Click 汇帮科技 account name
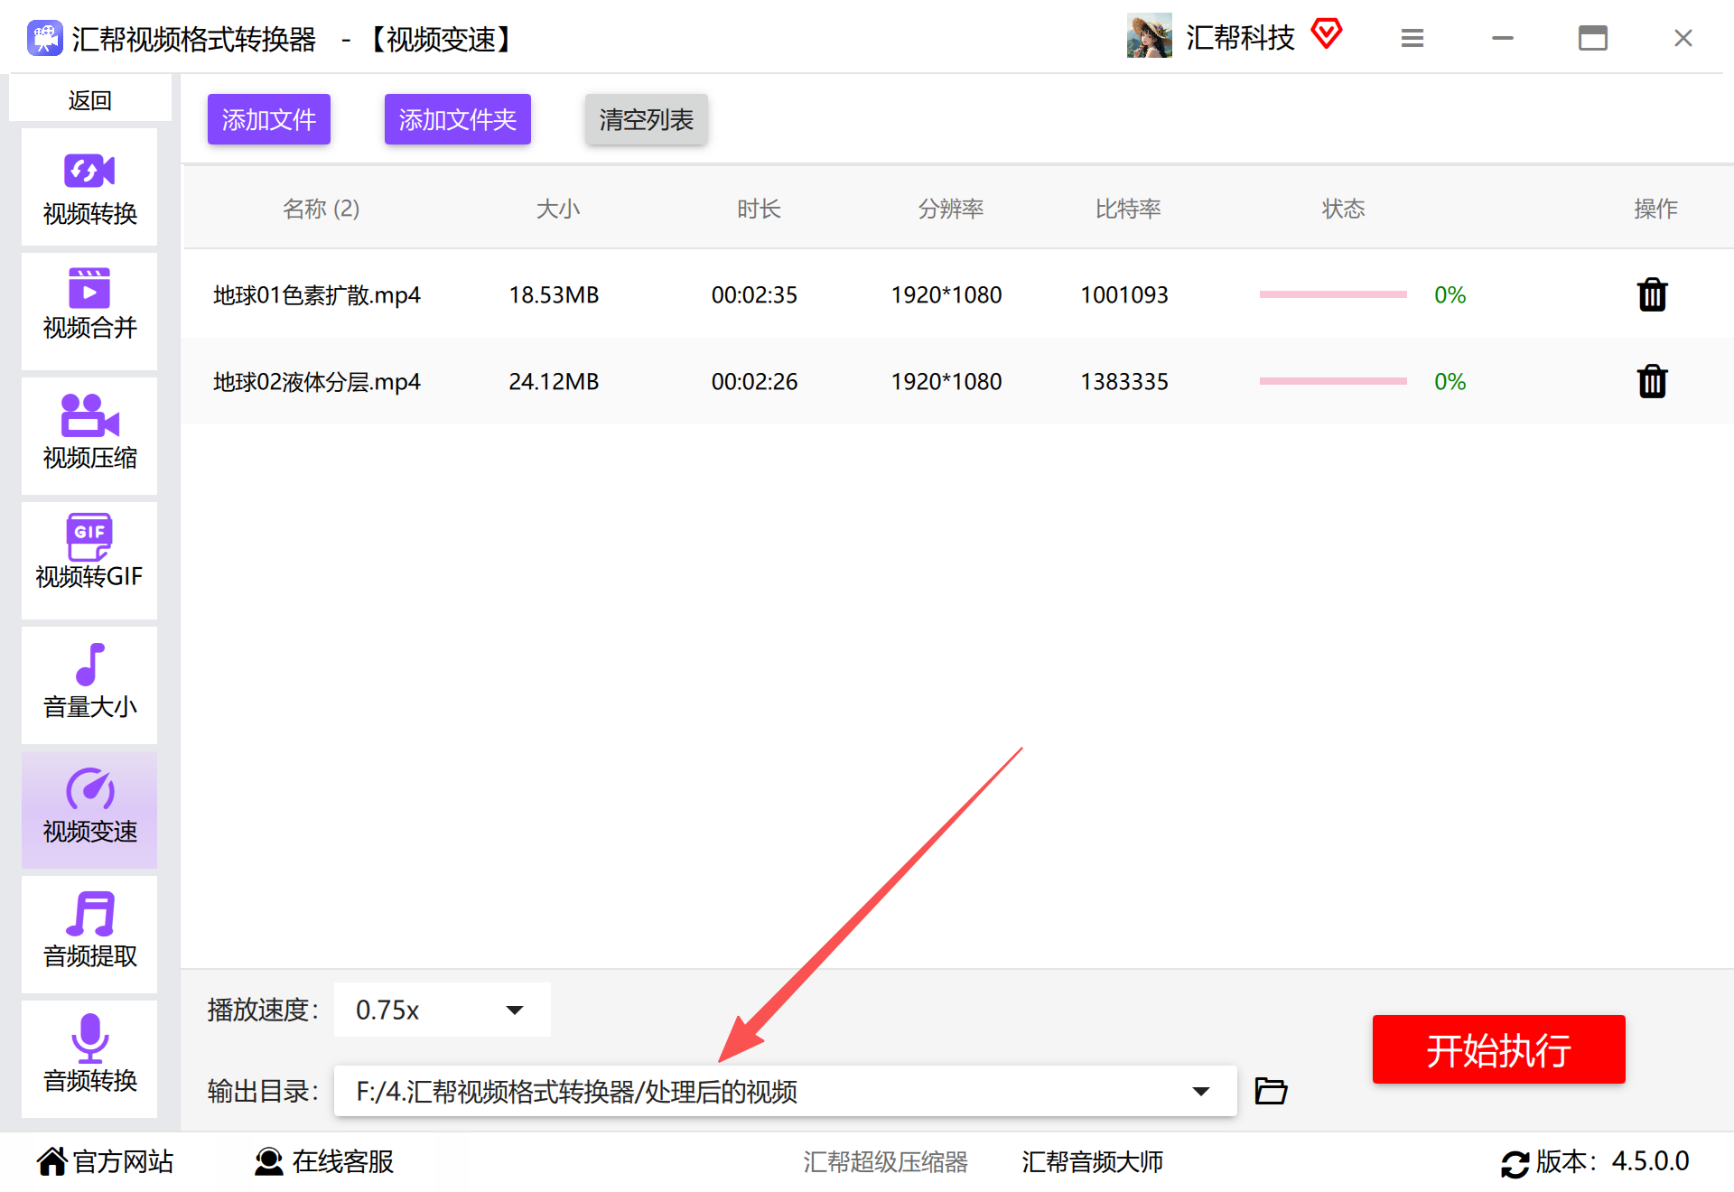The image size is (1734, 1192). tap(1240, 37)
